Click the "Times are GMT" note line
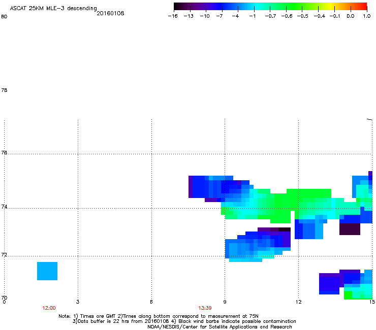Image resolution: width=376 pixels, height=330 pixels. (159, 316)
